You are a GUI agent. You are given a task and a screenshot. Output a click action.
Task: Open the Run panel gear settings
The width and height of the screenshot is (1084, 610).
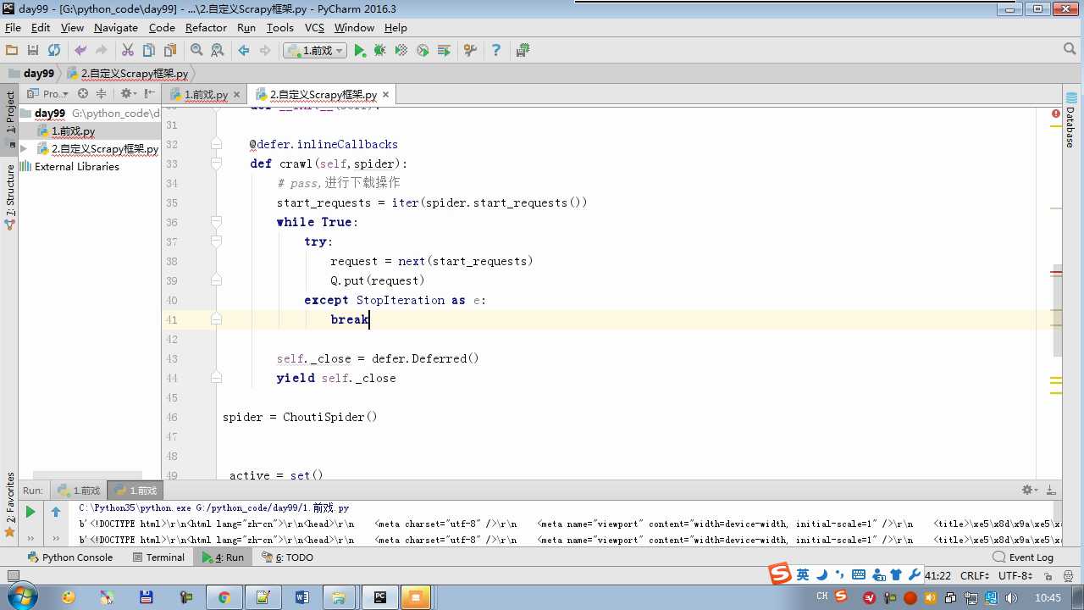1030,490
